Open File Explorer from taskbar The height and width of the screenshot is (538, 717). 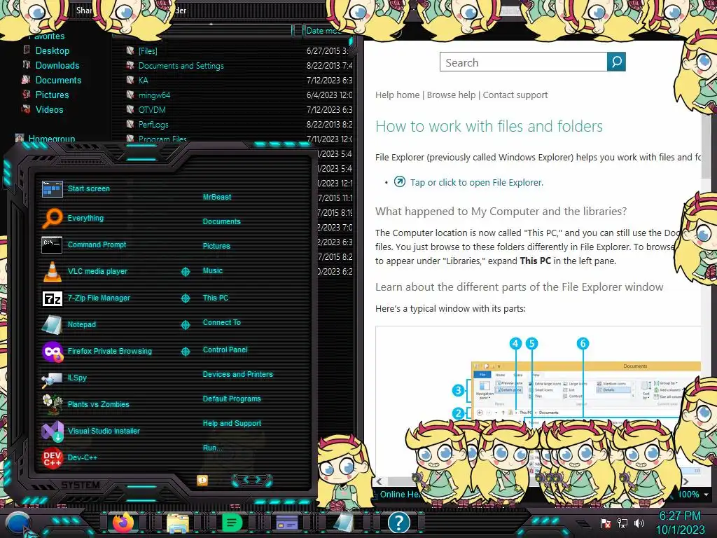(178, 523)
